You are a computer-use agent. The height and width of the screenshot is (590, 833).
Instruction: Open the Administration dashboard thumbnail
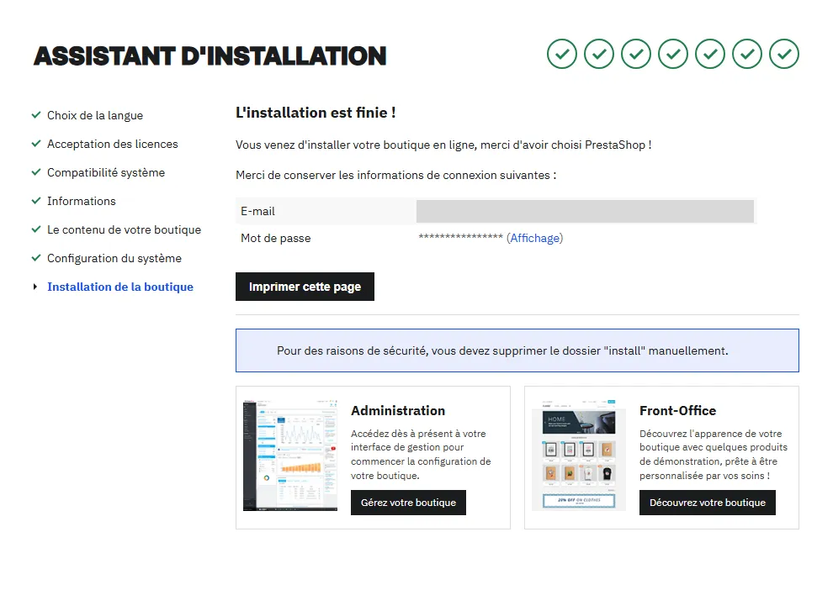pos(290,455)
